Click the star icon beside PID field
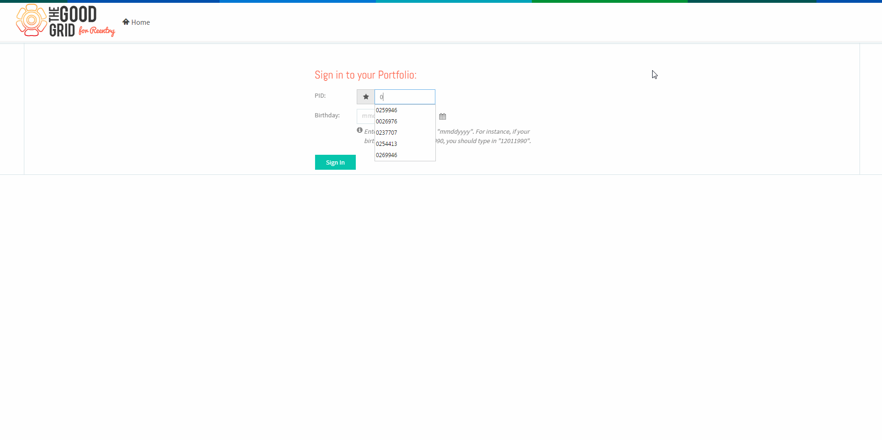This screenshot has height=440, width=882. click(x=366, y=97)
